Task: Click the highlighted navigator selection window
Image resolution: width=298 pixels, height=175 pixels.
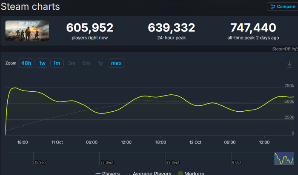Action: tap(284, 158)
